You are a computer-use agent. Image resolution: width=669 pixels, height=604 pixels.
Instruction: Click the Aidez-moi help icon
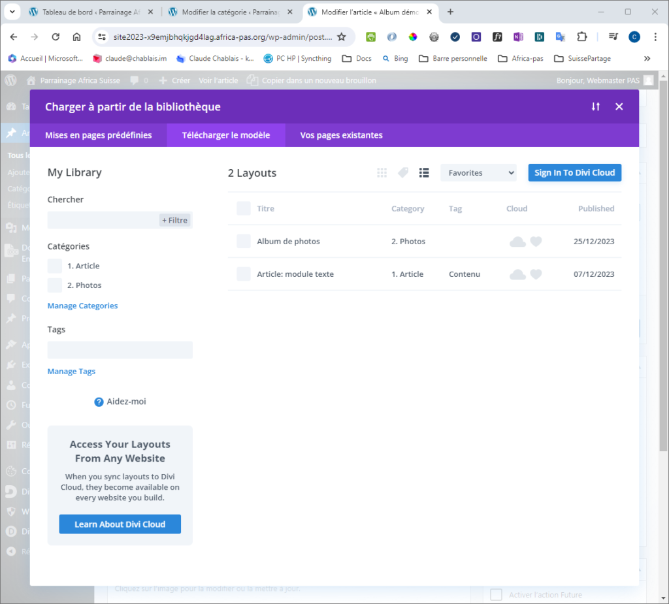(x=99, y=402)
